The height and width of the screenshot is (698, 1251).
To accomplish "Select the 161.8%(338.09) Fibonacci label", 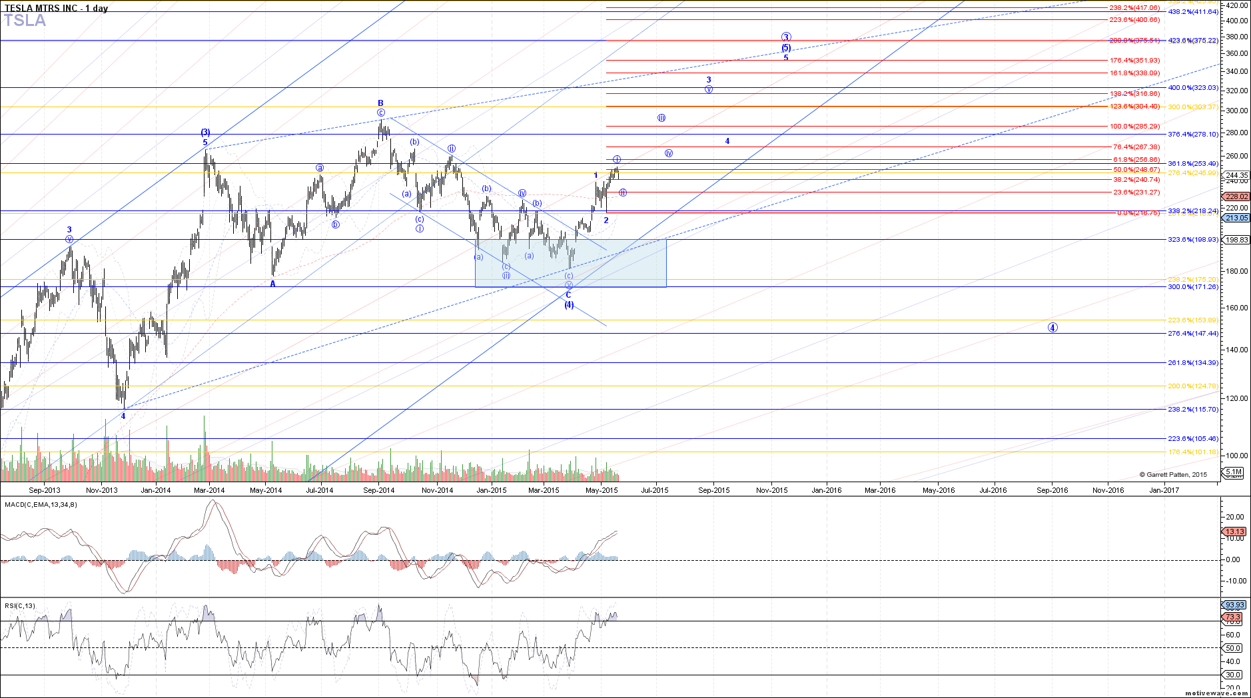I will [x=1134, y=73].
